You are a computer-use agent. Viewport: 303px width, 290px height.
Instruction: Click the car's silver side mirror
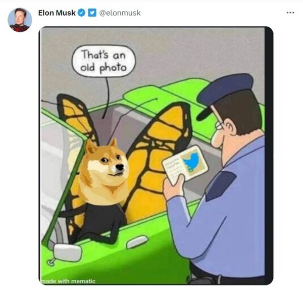point(67,252)
